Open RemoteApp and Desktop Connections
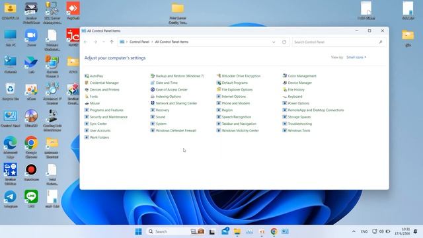423x238 pixels. pyautogui.click(x=316, y=110)
